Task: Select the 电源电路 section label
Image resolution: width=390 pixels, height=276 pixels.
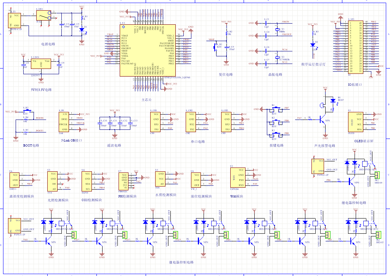Action: (x=48, y=44)
